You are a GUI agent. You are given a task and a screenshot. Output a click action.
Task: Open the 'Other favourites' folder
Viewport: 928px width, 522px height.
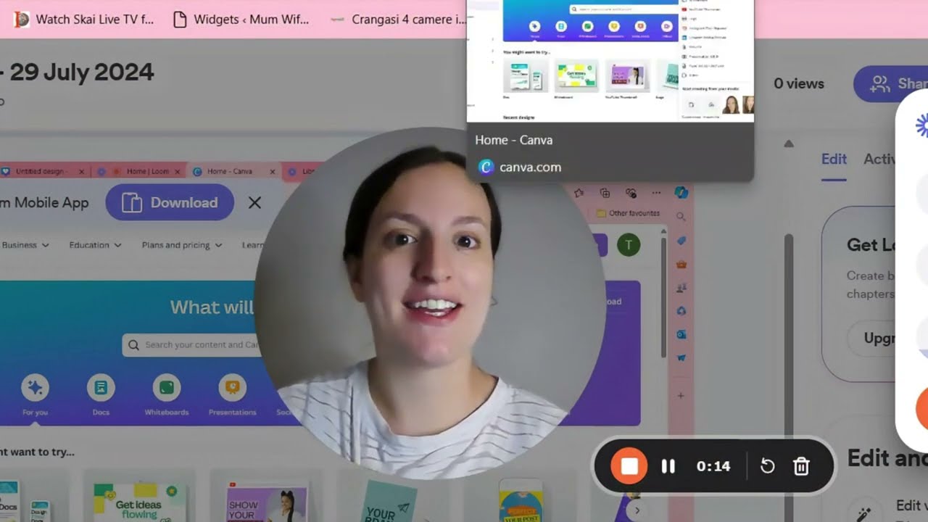[628, 213]
